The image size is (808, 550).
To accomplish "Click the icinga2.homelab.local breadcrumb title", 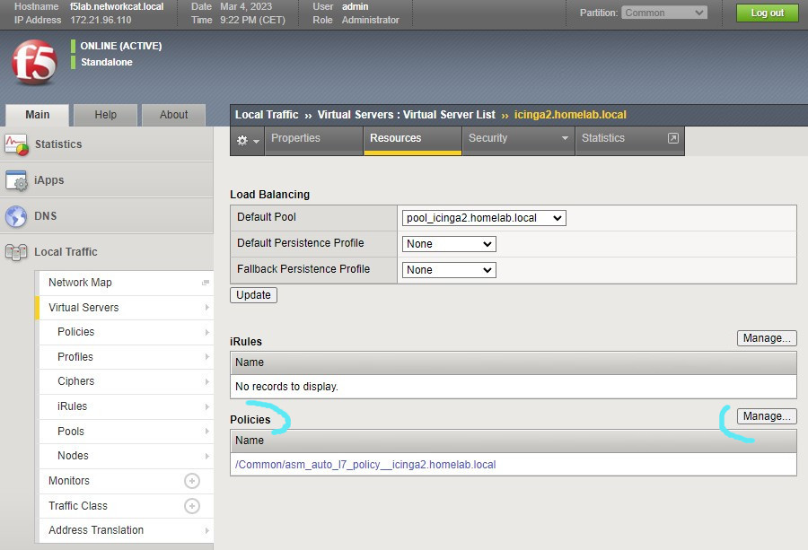I will pos(570,115).
